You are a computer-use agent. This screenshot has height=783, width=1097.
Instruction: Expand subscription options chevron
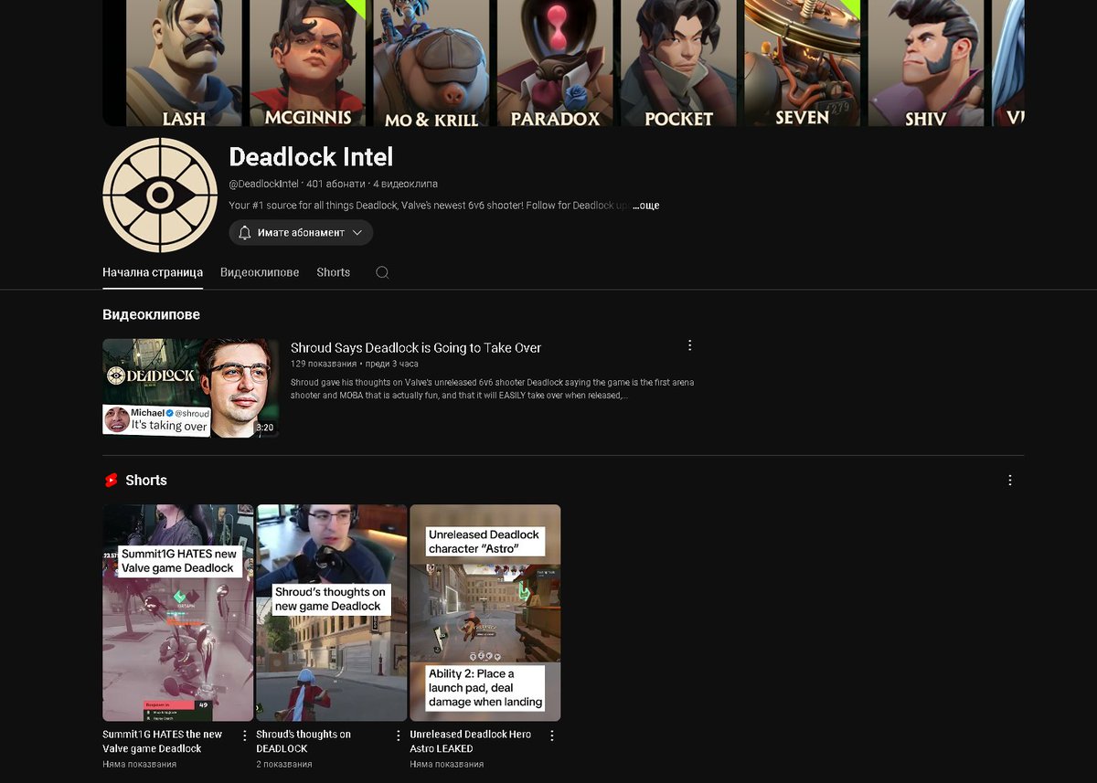(357, 233)
